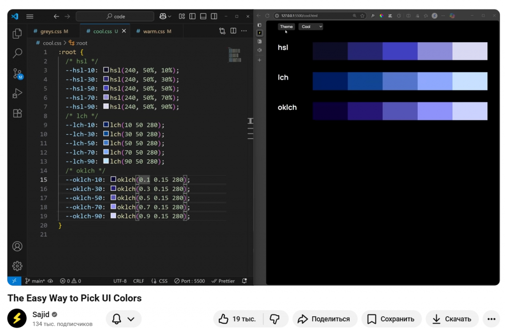Image resolution: width=505 pixels, height=329 pixels.
Task: Click the Поделиться share button
Action: pos(324,319)
